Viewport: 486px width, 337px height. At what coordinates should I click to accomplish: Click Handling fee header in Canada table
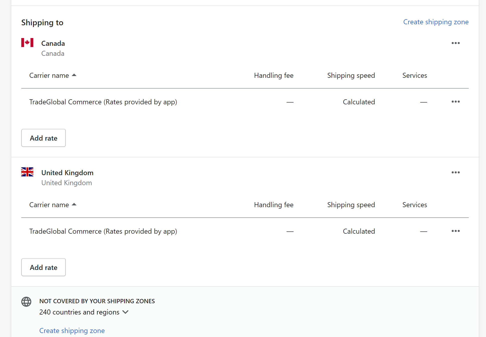pos(274,75)
